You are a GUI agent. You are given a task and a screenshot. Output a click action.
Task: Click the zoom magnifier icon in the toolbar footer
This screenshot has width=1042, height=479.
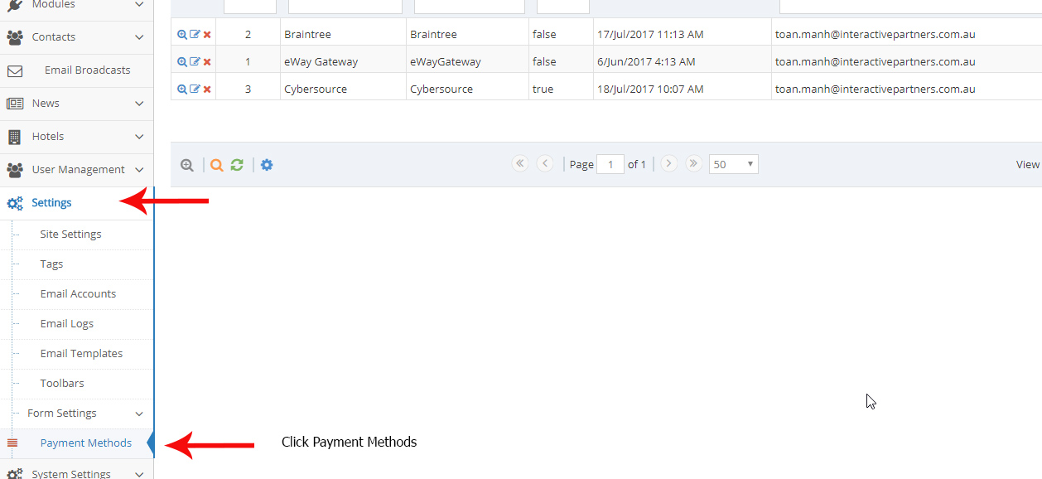click(187, 164)
